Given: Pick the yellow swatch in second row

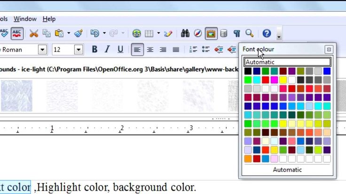Looking at the screenshot, I should (x=283, y=80).
